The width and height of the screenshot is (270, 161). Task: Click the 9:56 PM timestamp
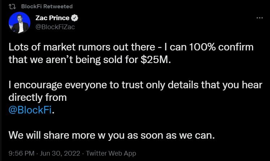tap(21, 153)
